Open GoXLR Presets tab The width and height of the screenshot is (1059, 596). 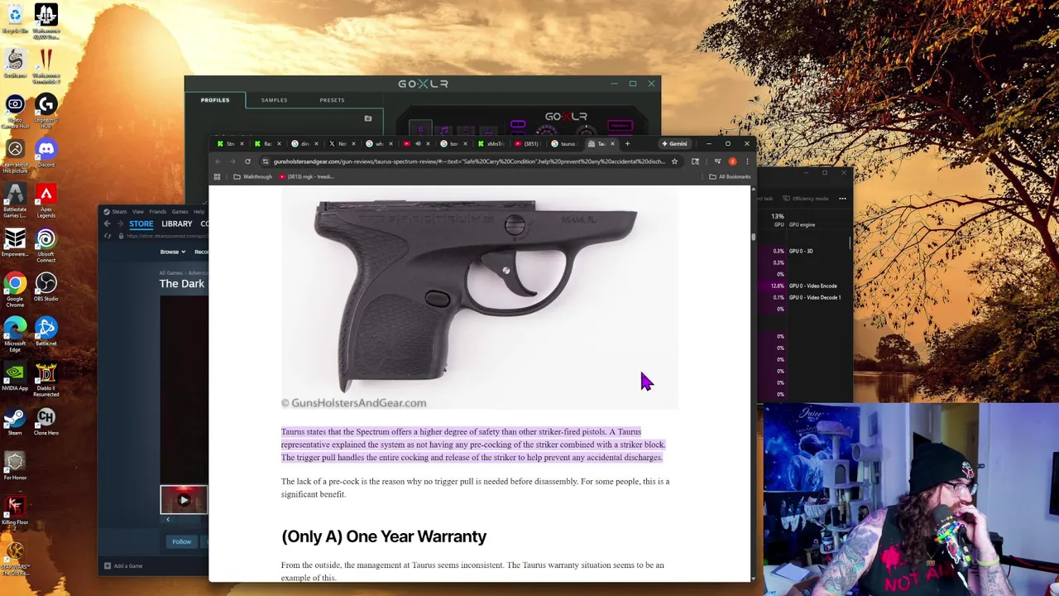[332, 100]
